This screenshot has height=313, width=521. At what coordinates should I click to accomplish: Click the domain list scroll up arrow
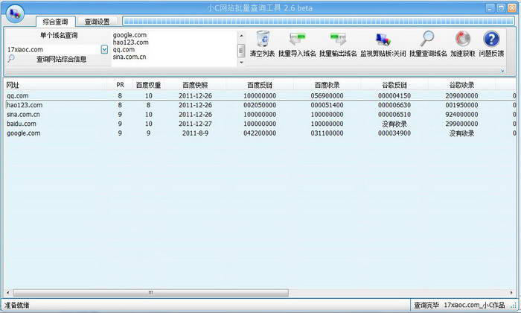[242, 35]
